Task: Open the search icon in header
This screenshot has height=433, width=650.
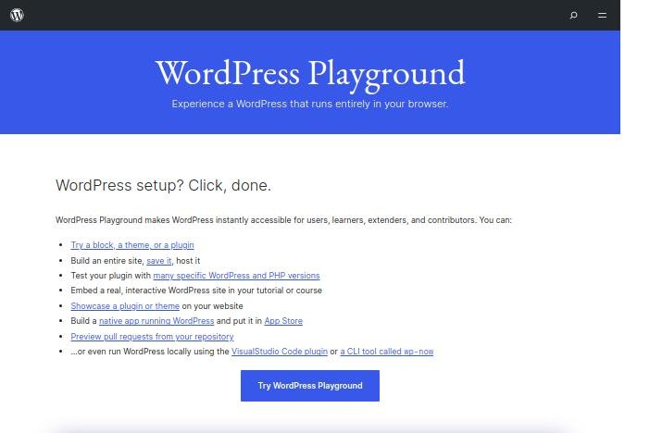Action: 574,16
